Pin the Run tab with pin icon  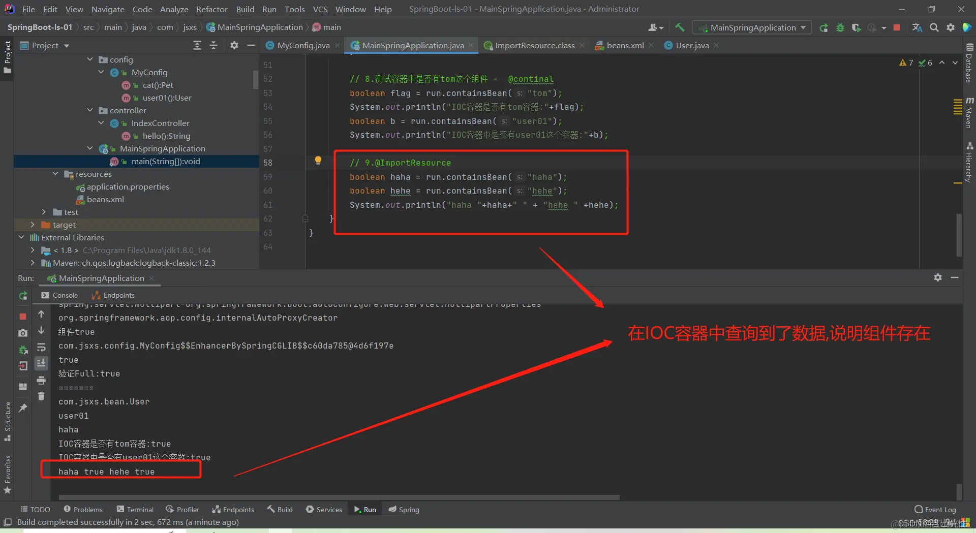[23, 408]
